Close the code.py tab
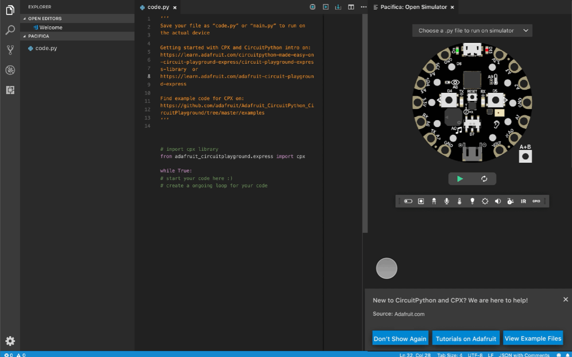 [175, 8]
